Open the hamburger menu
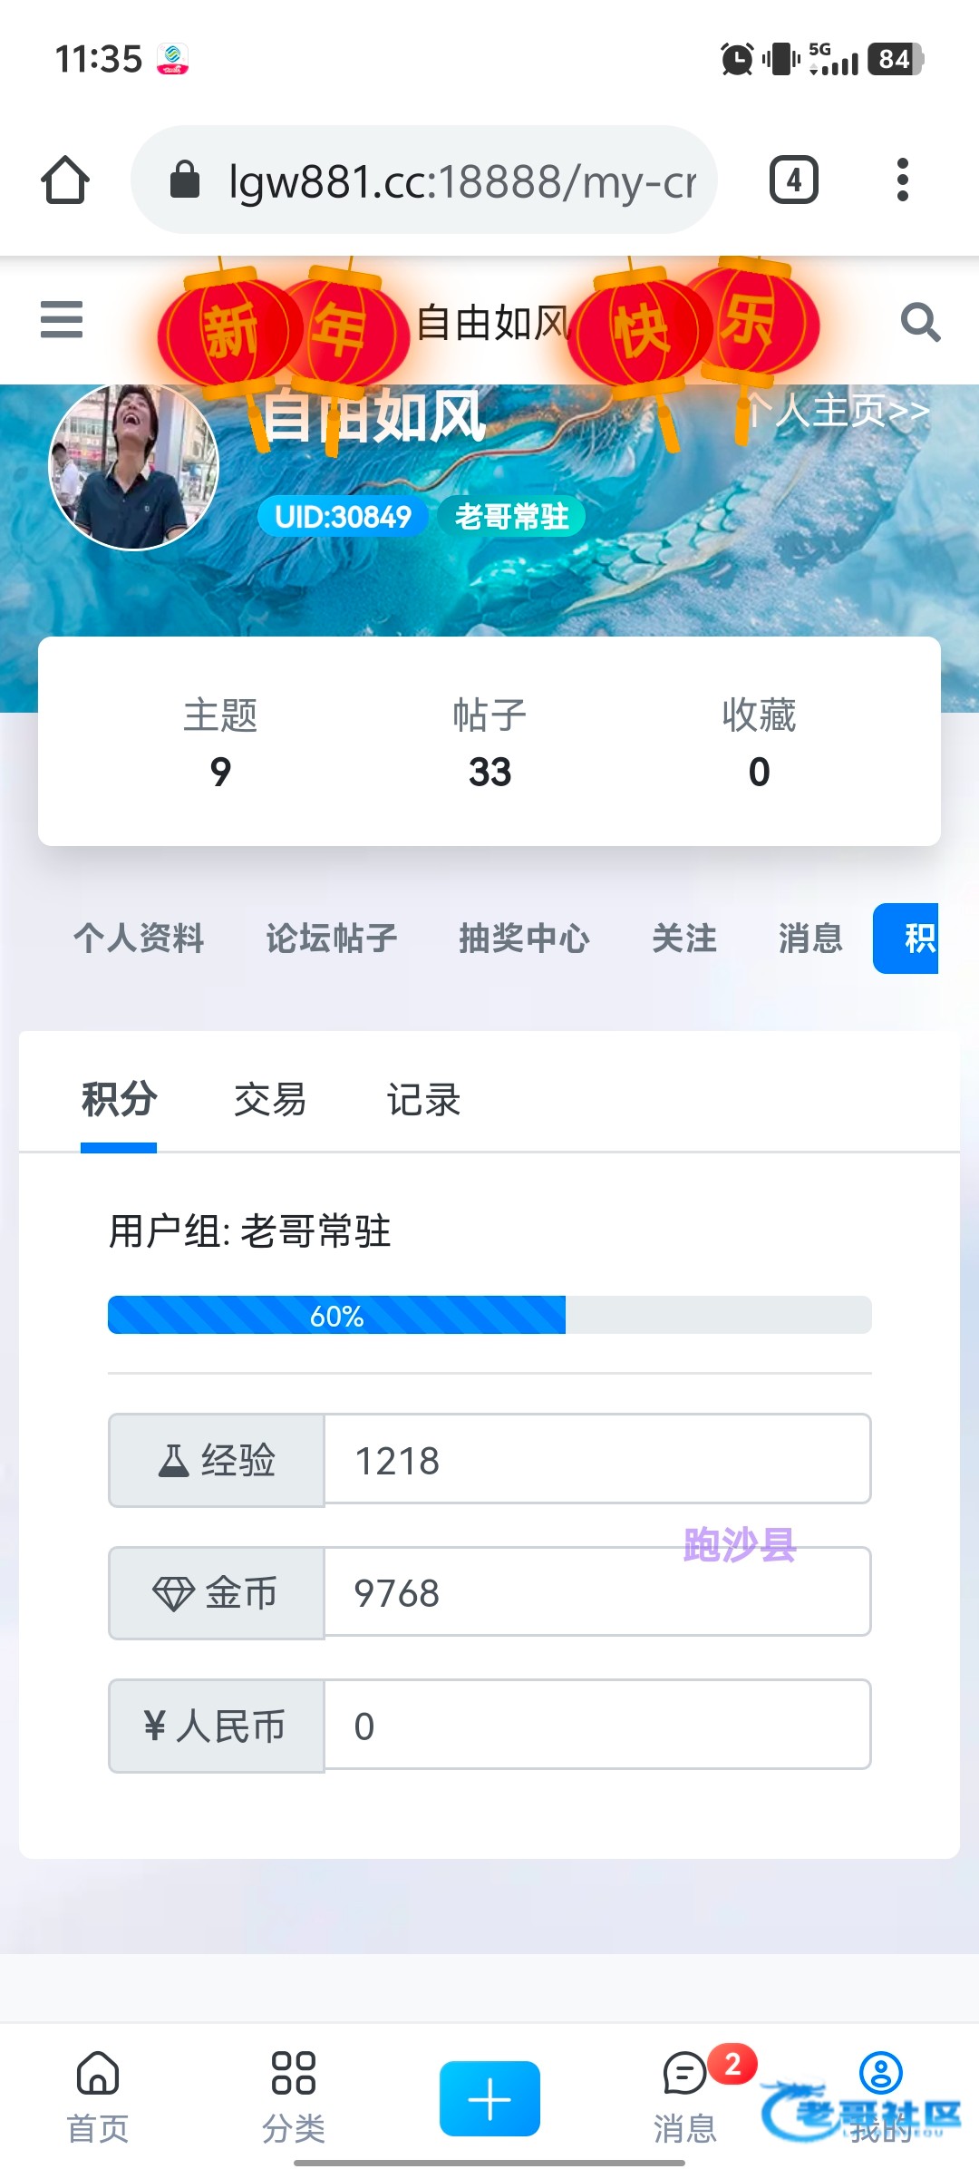Viewport: 979px width, 2169px height. (x=62, y=320)
